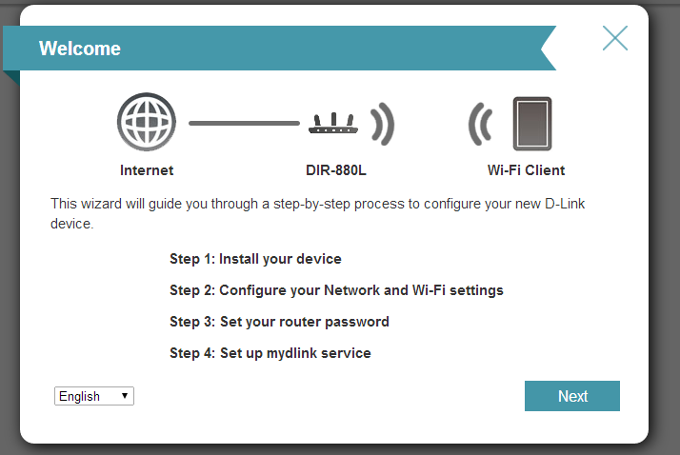The width and height of the screenshot is (680, 455).
Task: Click the Internet globe icon
Action: click(x=147, y=122)
